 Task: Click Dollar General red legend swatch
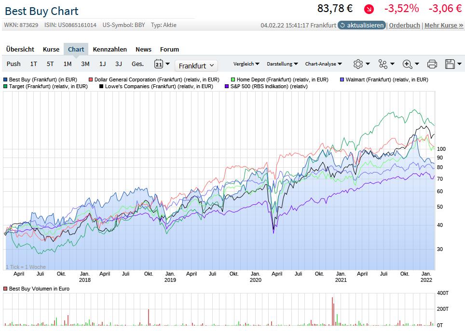(x=91, y=79)
